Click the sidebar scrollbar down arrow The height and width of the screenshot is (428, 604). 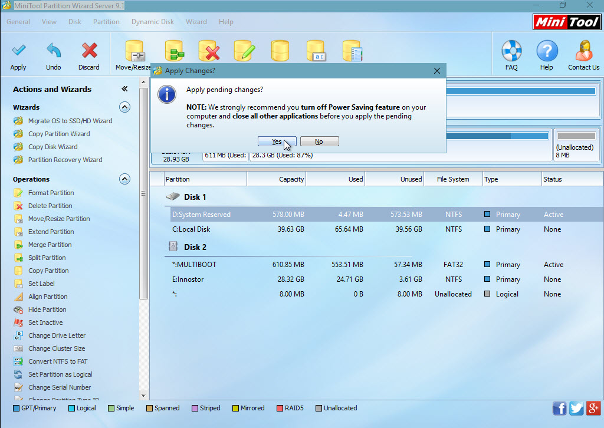click(143, 396)
